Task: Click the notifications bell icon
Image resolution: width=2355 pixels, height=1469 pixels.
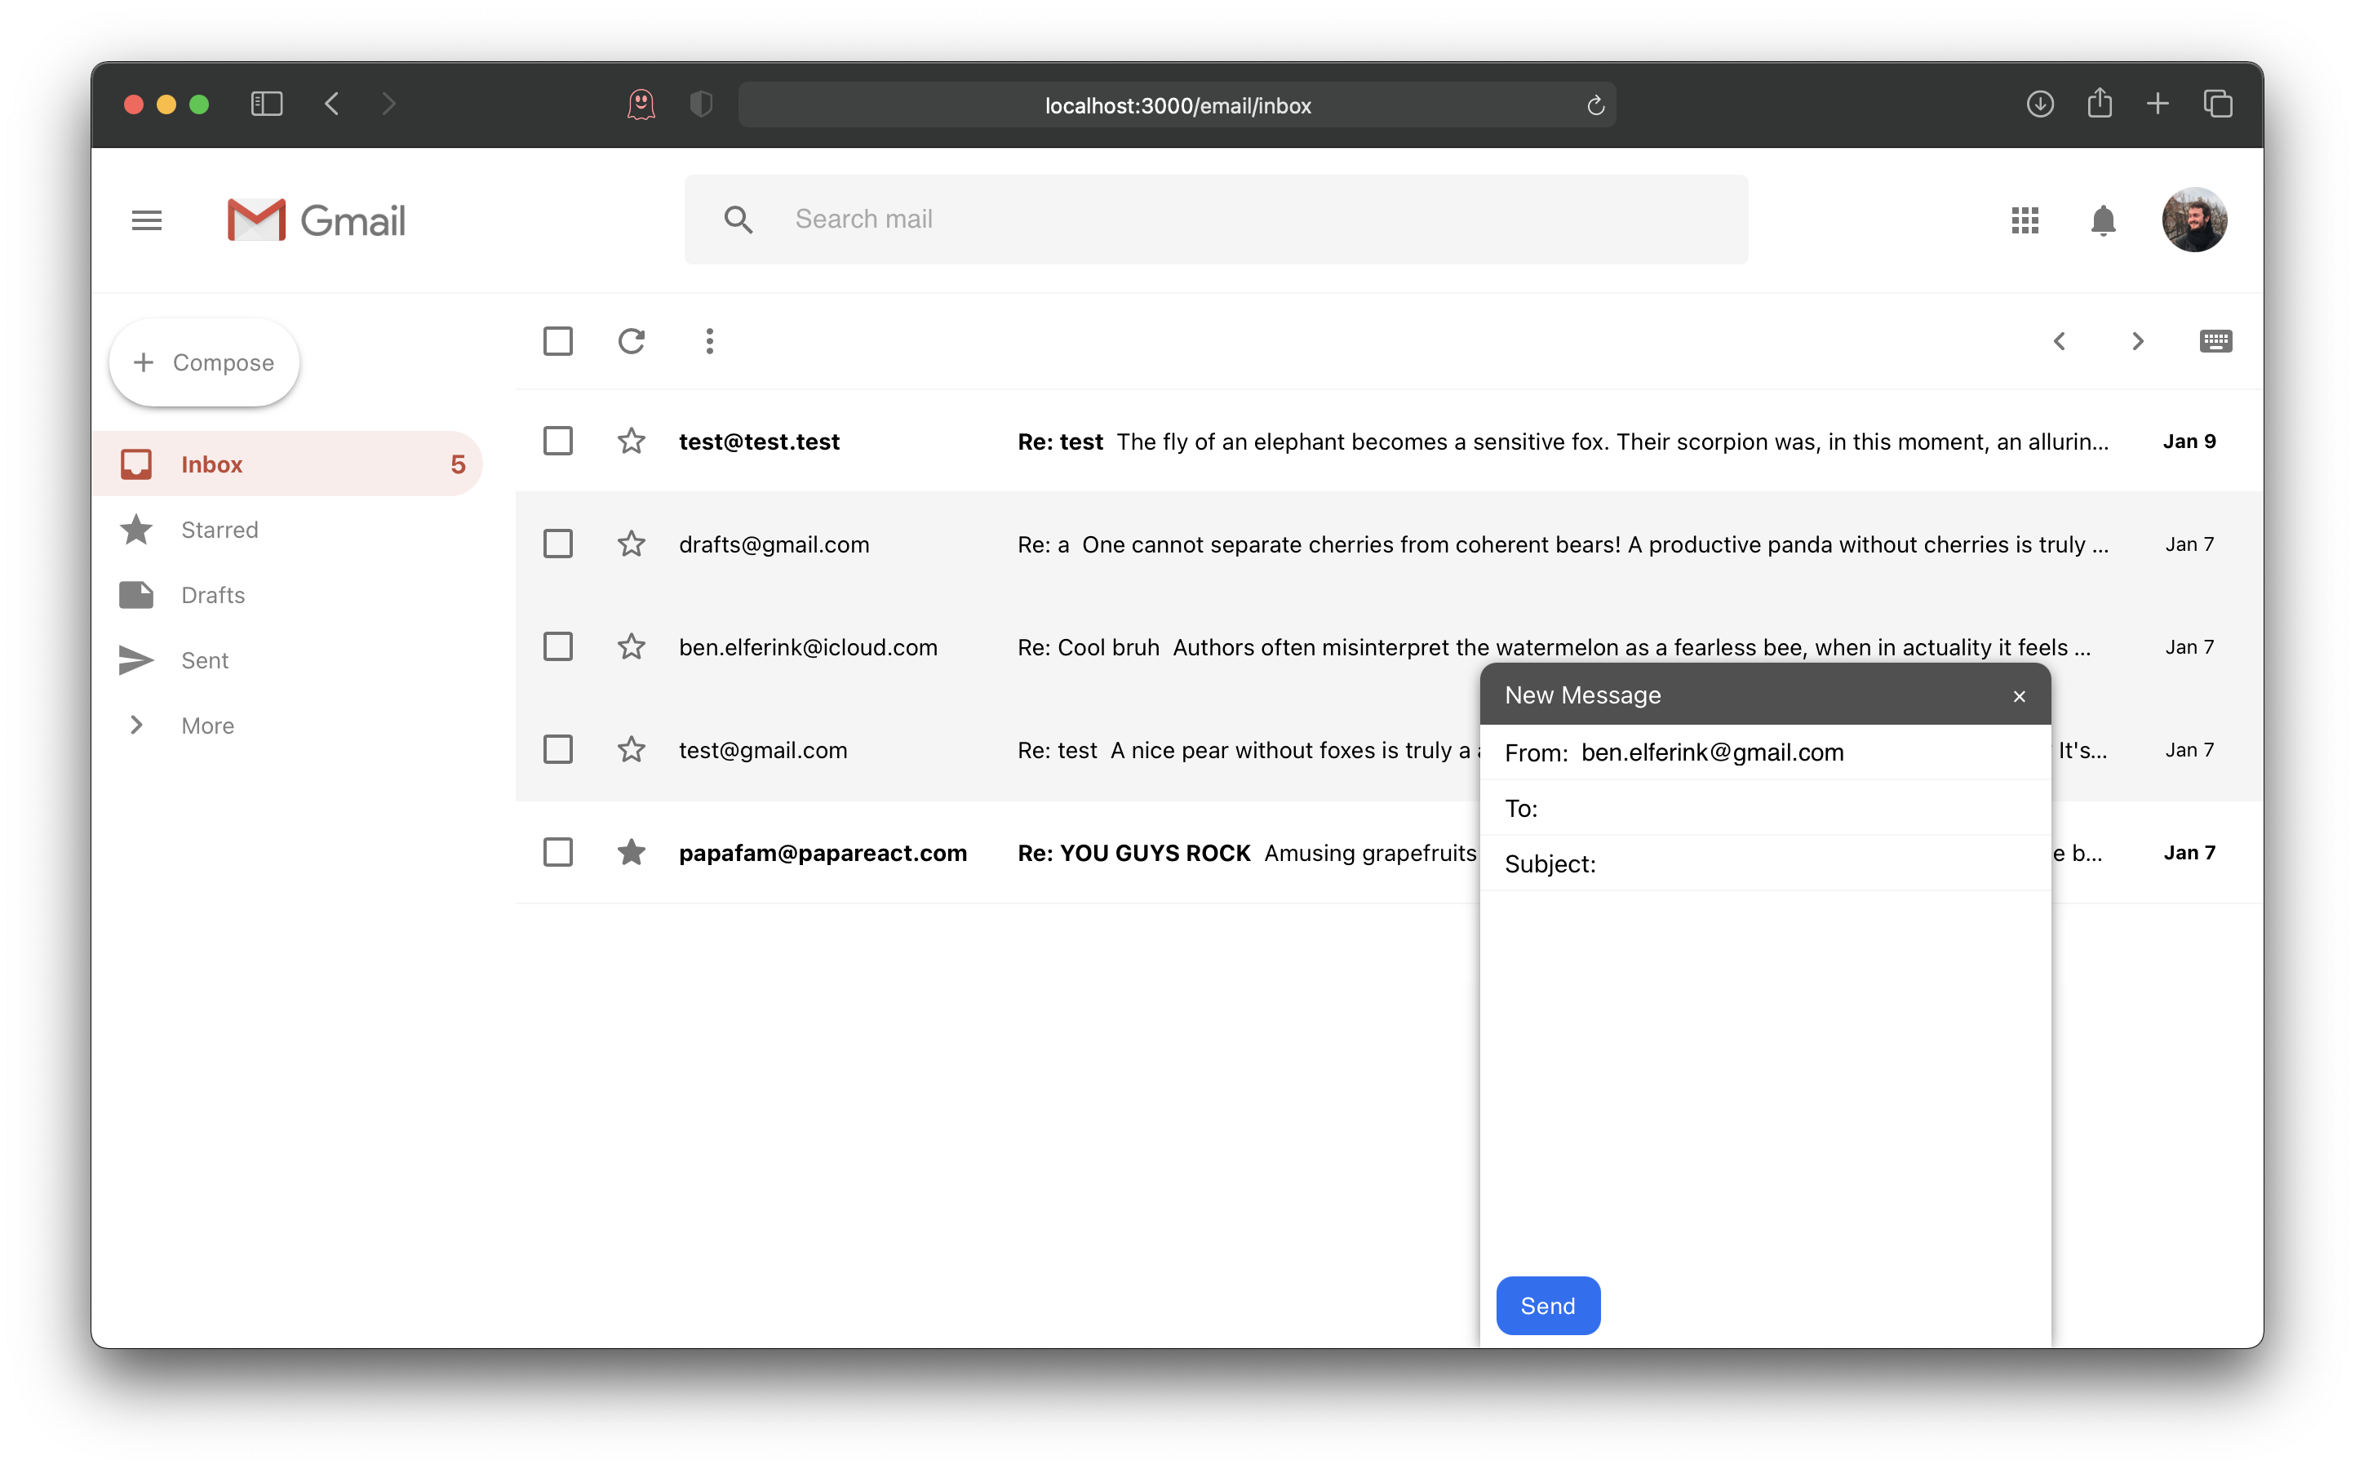Action: 2103,220
